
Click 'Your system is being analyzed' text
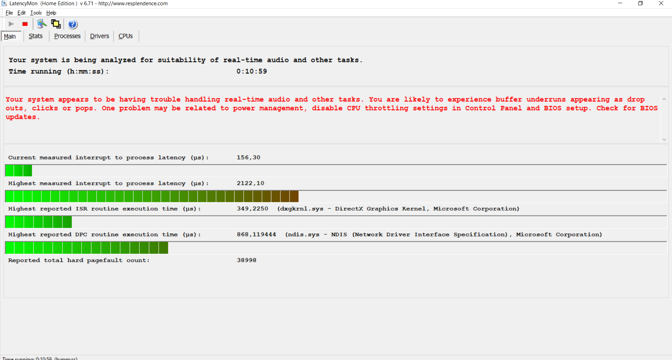[x=186, y=60]
